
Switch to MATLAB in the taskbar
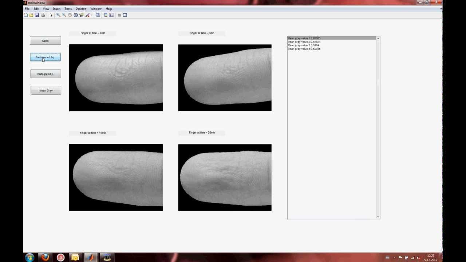coord(91,258)
